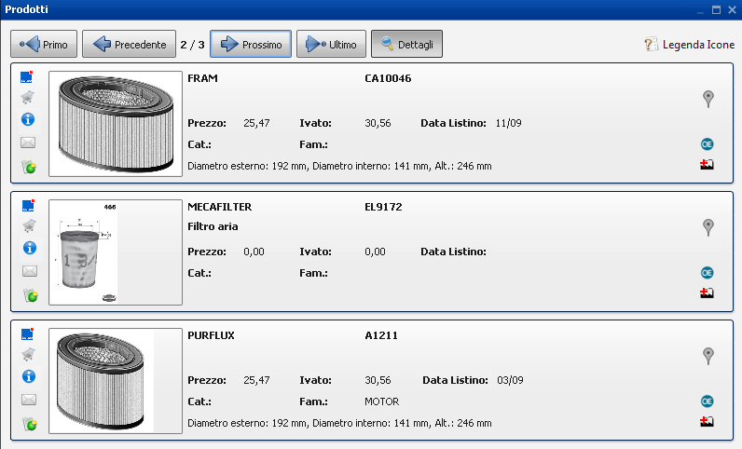Viewport: 742px width, 449px height.
Task: Open OE references for FRAM CA10046
Action: coord(707,143)
